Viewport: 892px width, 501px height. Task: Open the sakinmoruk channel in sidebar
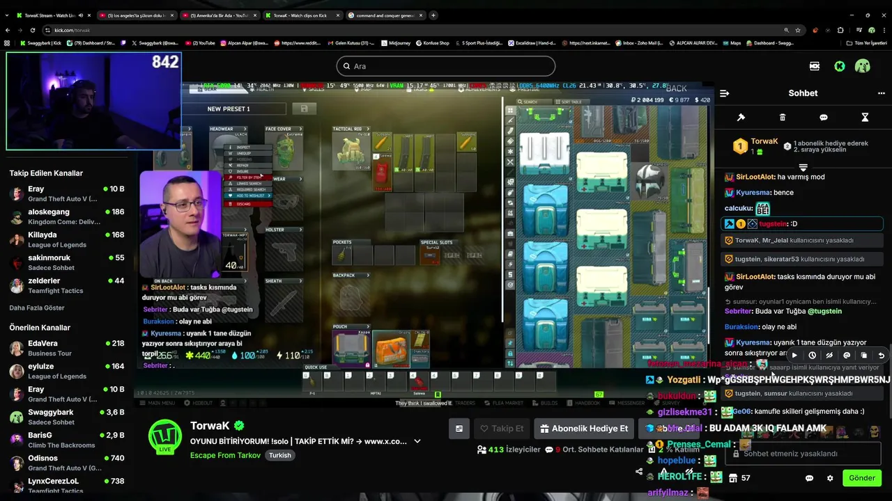66,262
